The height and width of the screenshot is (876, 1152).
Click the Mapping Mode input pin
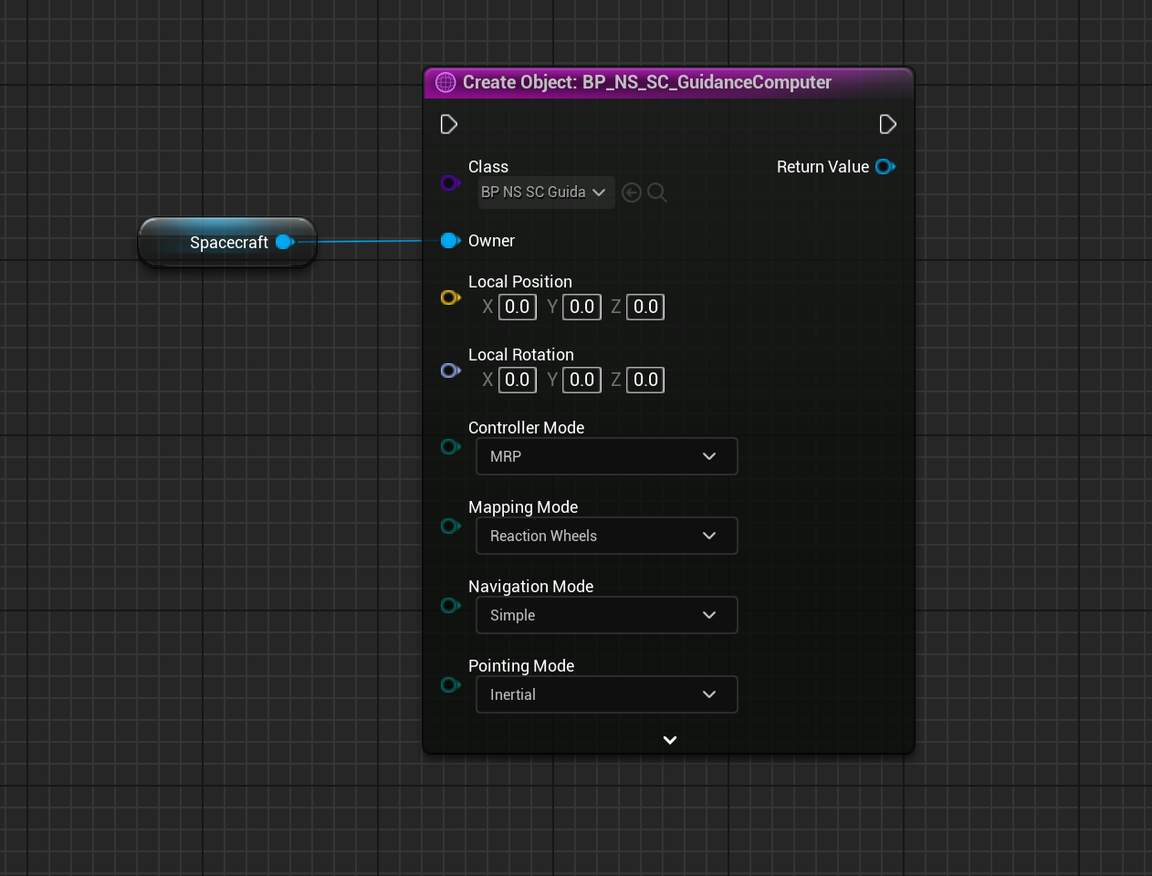[x=450, y=526]
